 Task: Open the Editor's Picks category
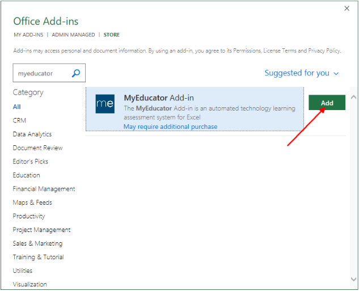[30, 162]
